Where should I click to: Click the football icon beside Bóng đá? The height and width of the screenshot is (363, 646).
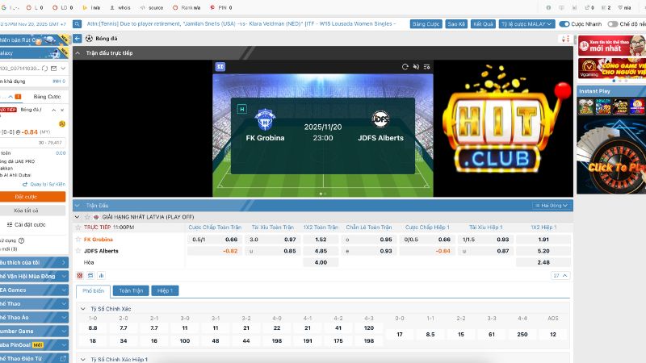point(89,39)
